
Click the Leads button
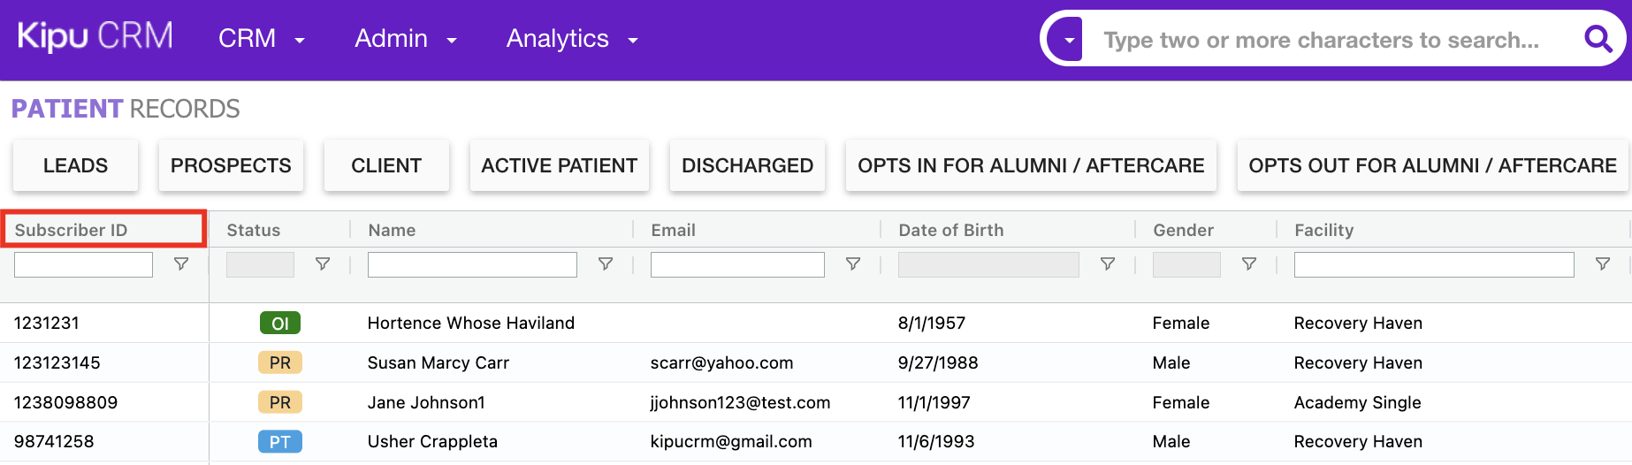click(75, 165)
